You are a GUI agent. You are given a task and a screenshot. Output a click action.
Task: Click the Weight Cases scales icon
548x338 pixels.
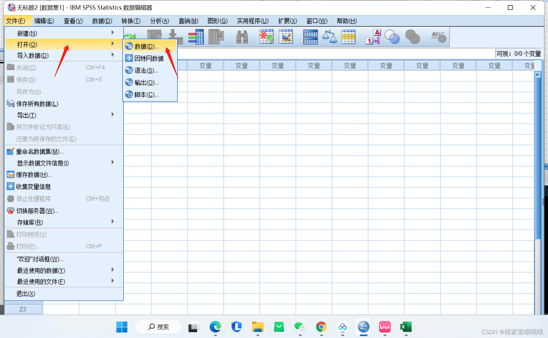tap(329, 37)
